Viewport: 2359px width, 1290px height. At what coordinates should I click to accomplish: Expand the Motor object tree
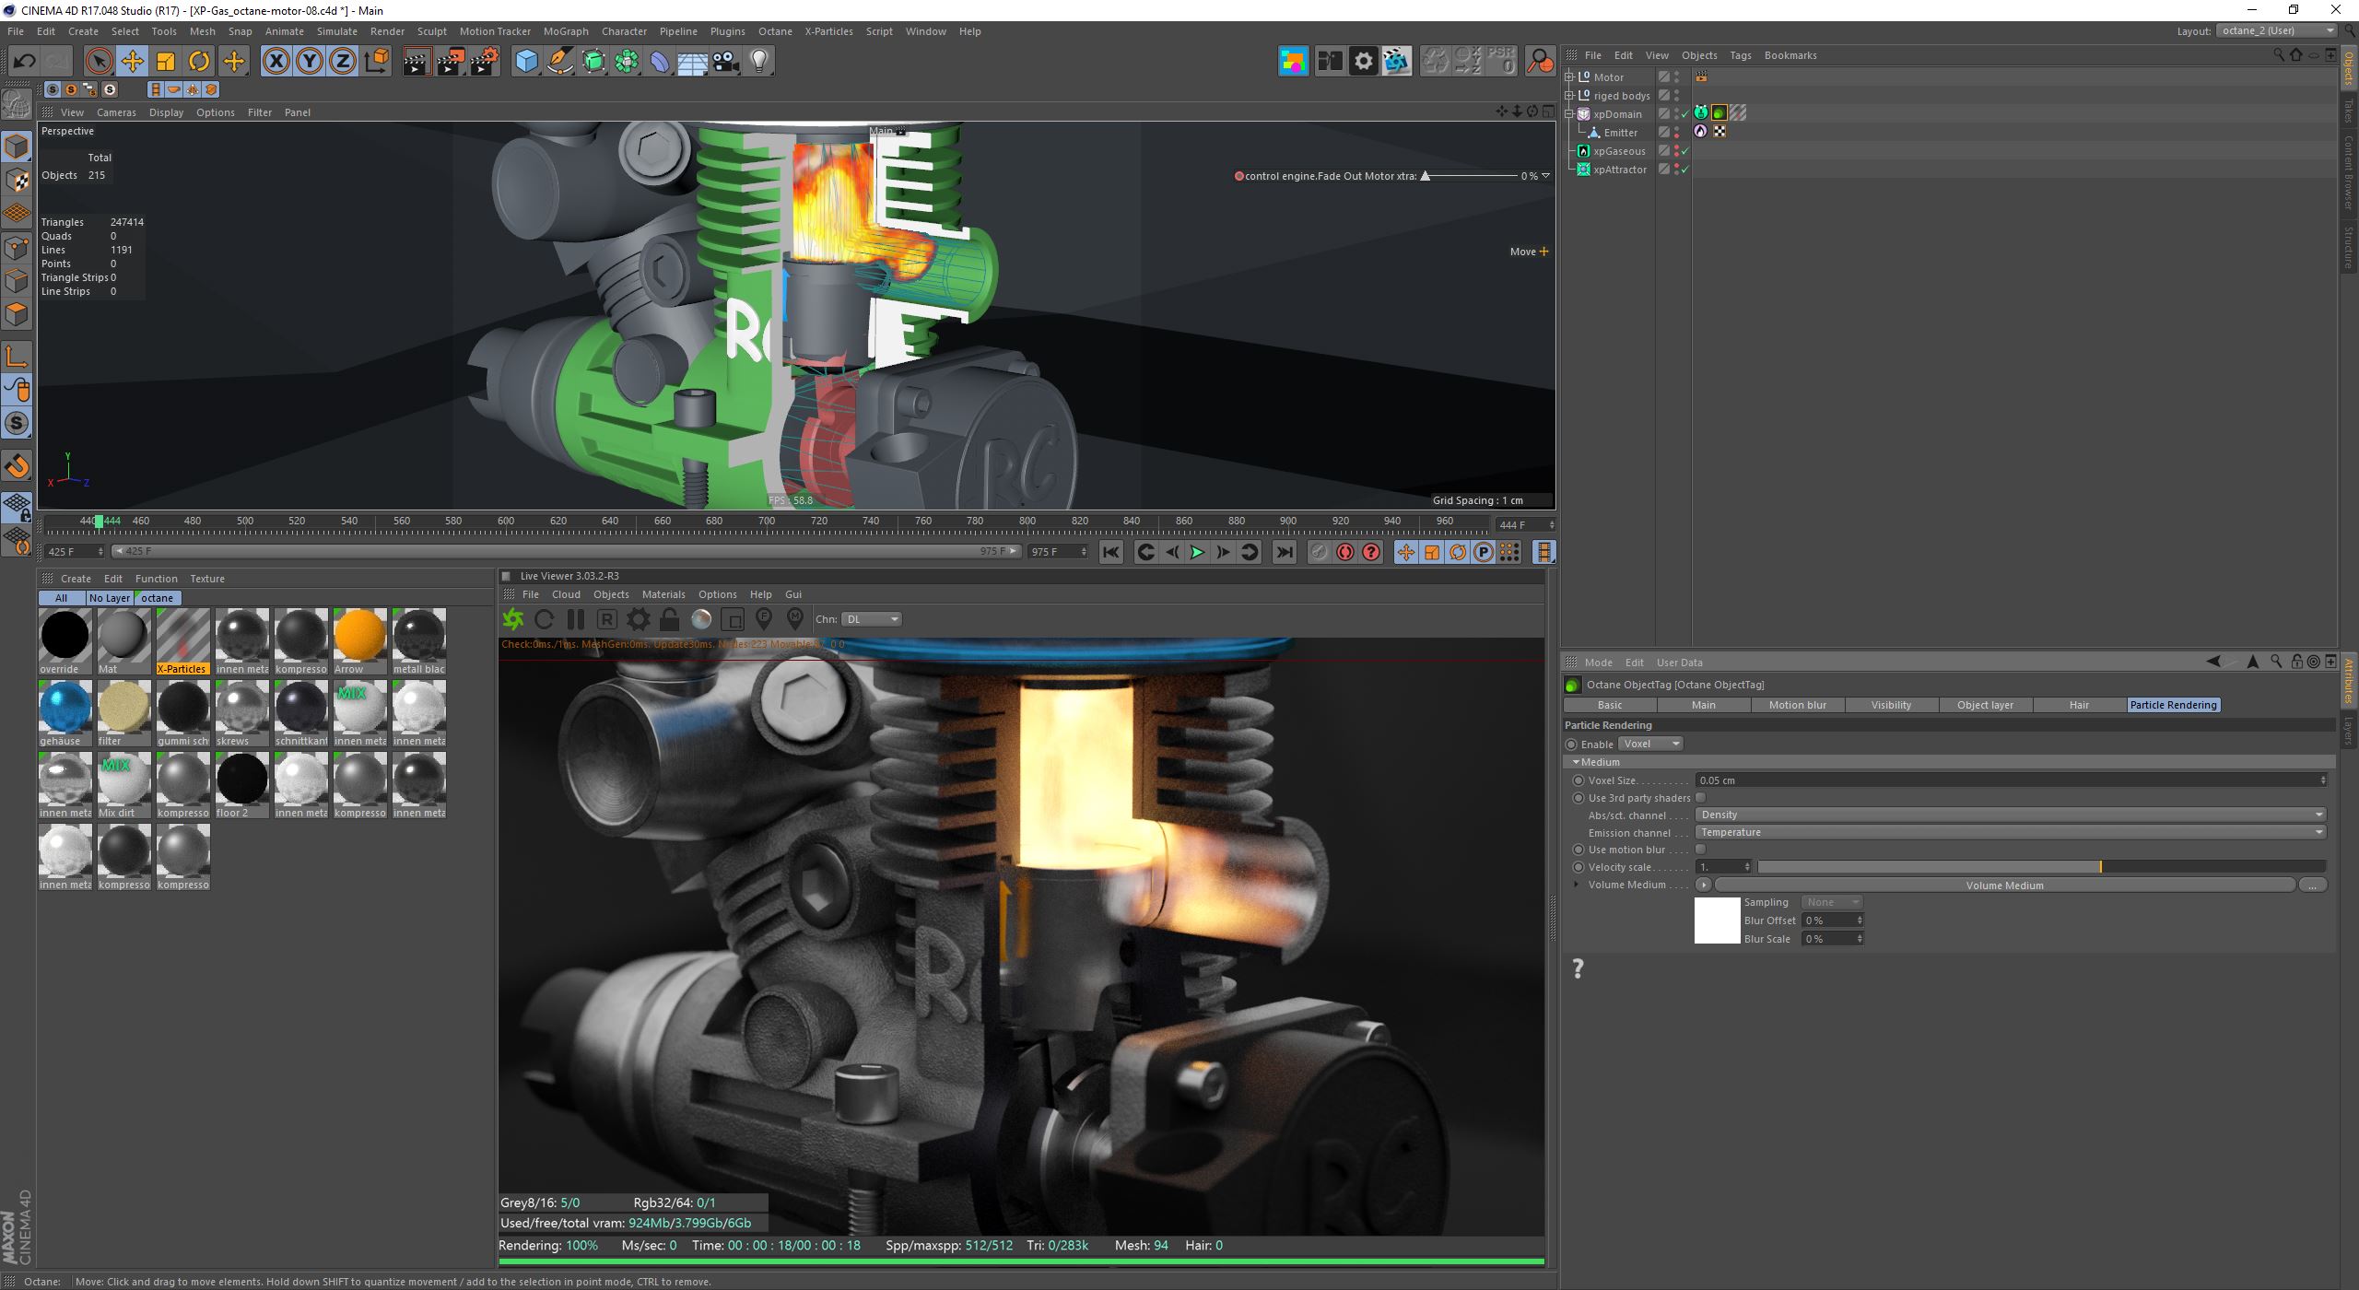click(x=1569, y=77)
